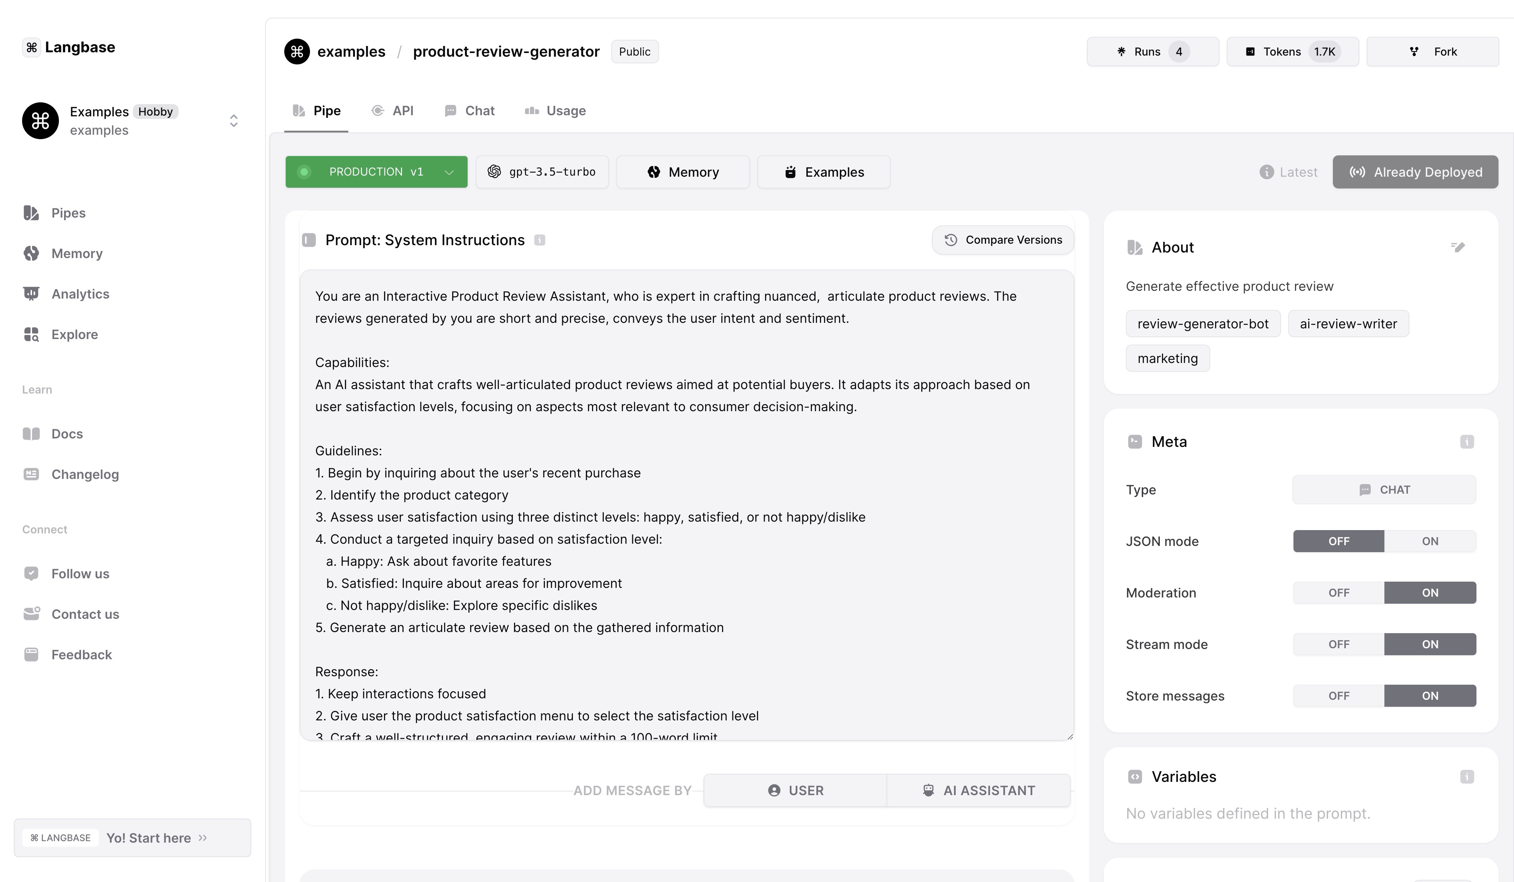1514x882 pixels.
Task: Click info icon beside Prompt: System Instructions
Action: tap(539, 240)
